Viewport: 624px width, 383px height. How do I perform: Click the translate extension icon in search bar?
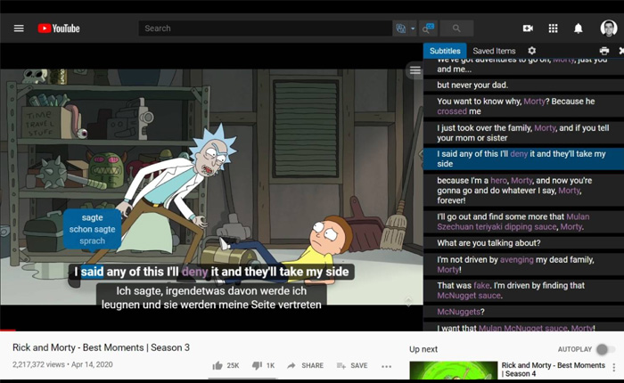click(401, 29)
